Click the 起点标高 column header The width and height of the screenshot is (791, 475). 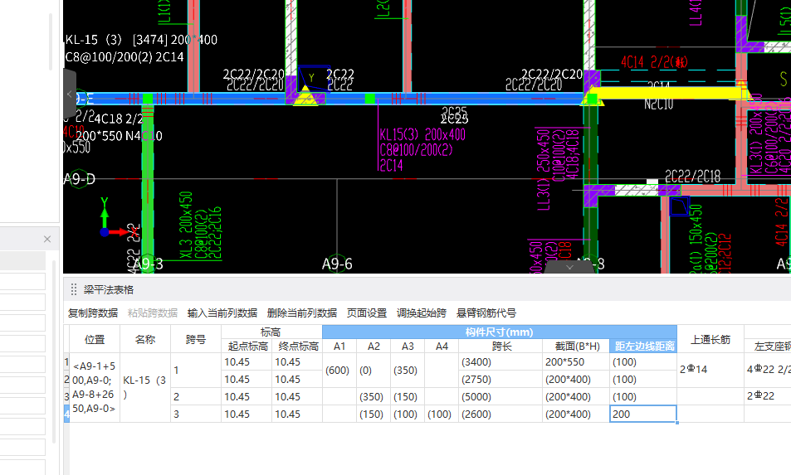[247, 346]
